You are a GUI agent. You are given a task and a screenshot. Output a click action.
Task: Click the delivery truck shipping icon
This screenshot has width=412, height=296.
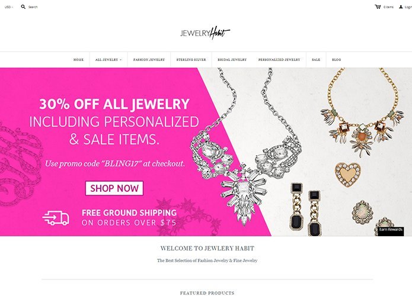56,218
